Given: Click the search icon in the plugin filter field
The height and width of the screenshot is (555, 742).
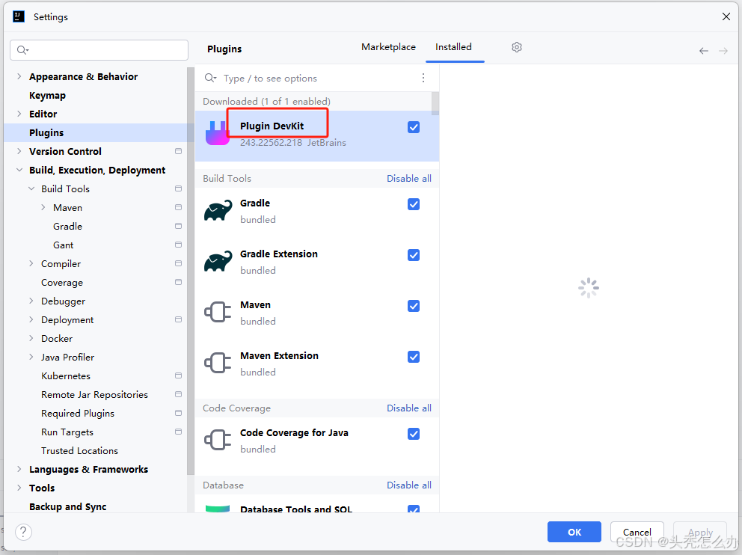Looking at the screenshot, I should (210, 78).
